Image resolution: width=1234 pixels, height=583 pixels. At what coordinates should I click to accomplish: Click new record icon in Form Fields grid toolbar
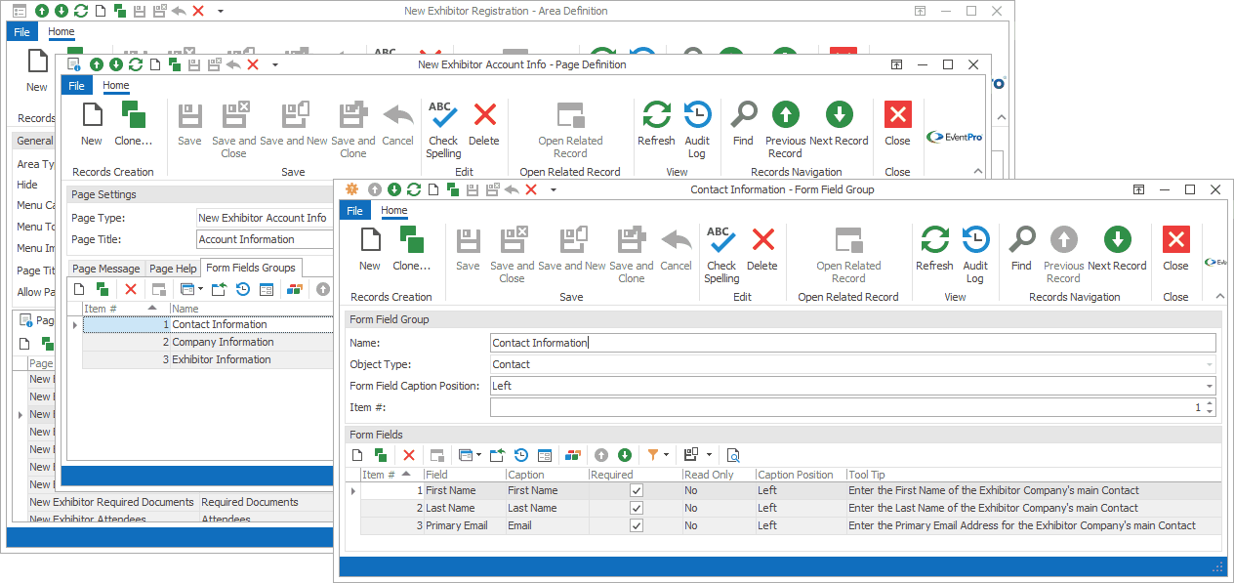357,455
